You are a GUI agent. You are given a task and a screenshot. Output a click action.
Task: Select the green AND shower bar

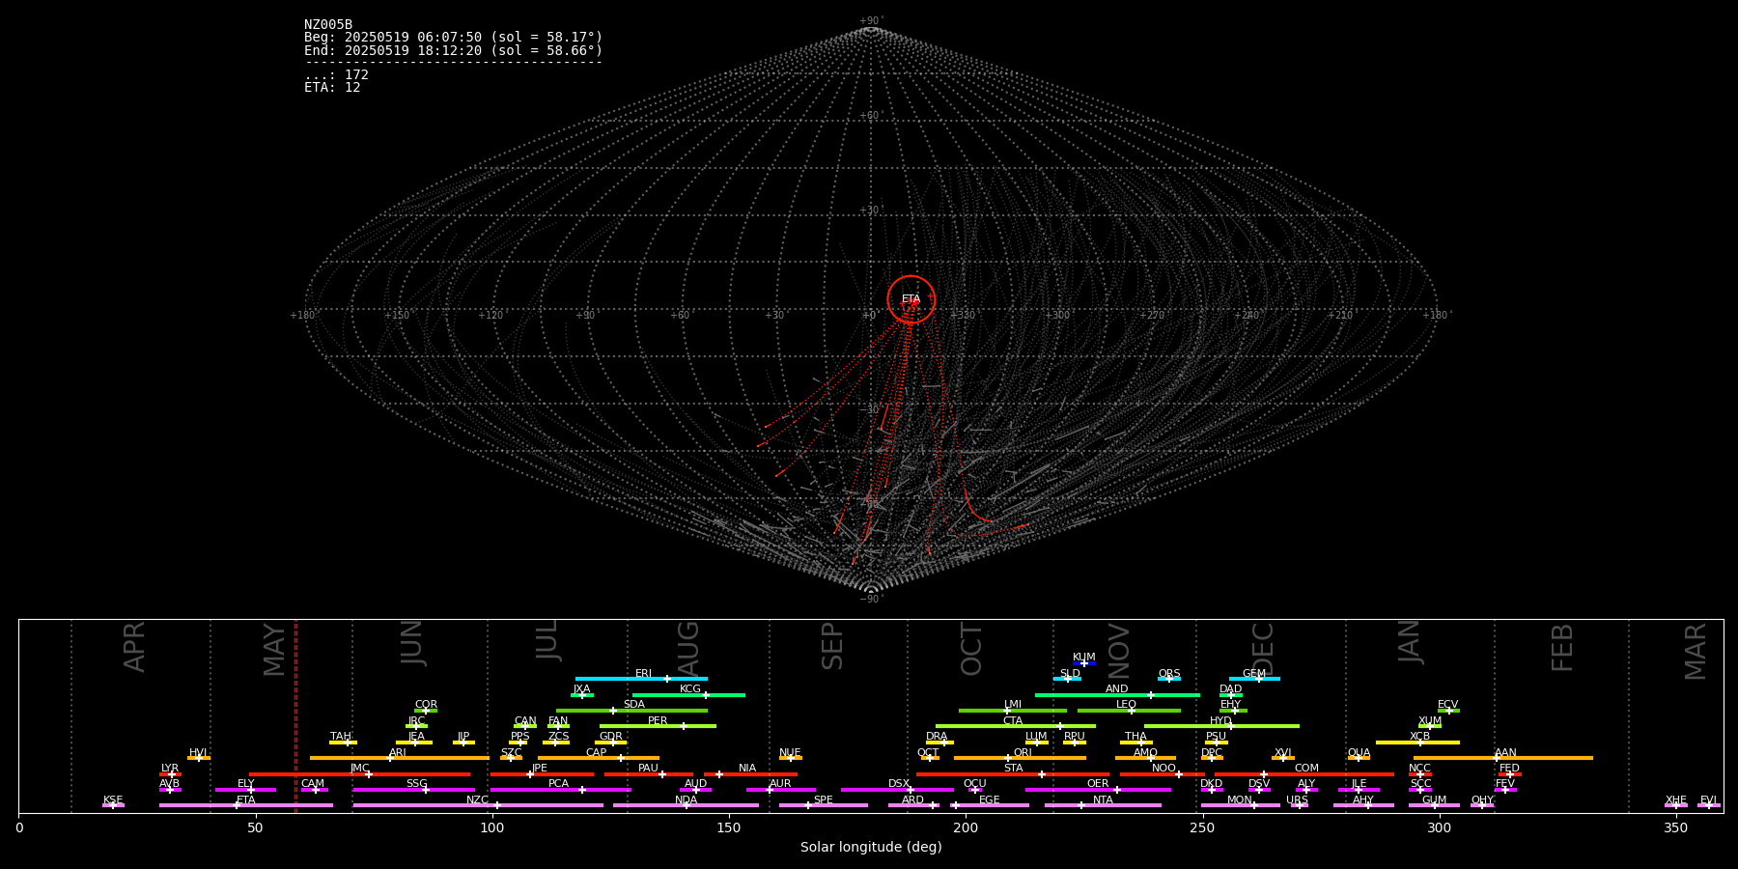pyautogui.click(x=1117, y=694)
